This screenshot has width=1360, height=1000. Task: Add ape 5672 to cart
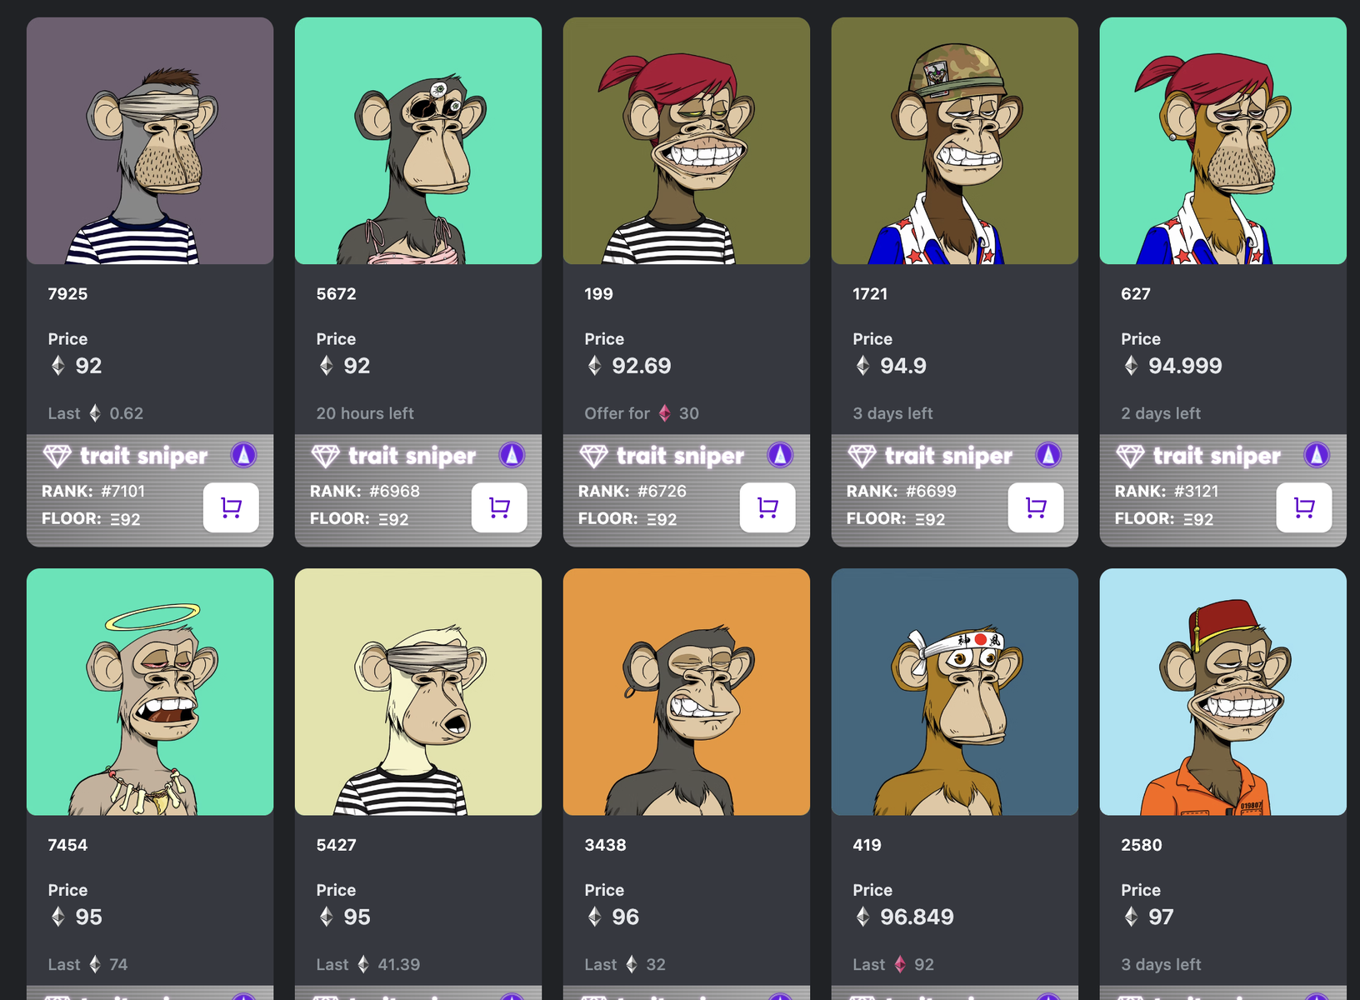[499, 507]
